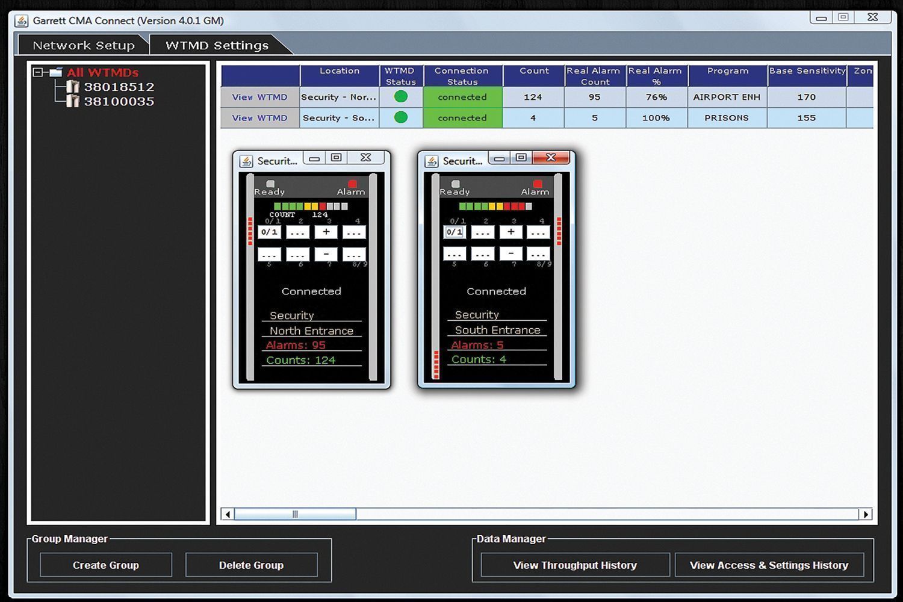
Task: Click the plus button in North Entrance panel
Action: click(326, 232)
